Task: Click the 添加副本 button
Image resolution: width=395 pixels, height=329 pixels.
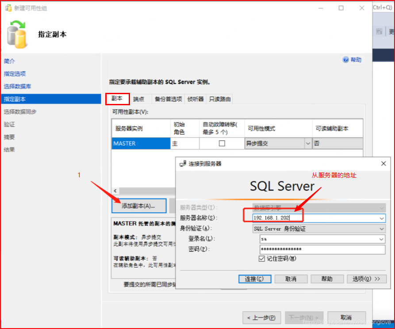Action: (138, 206)
